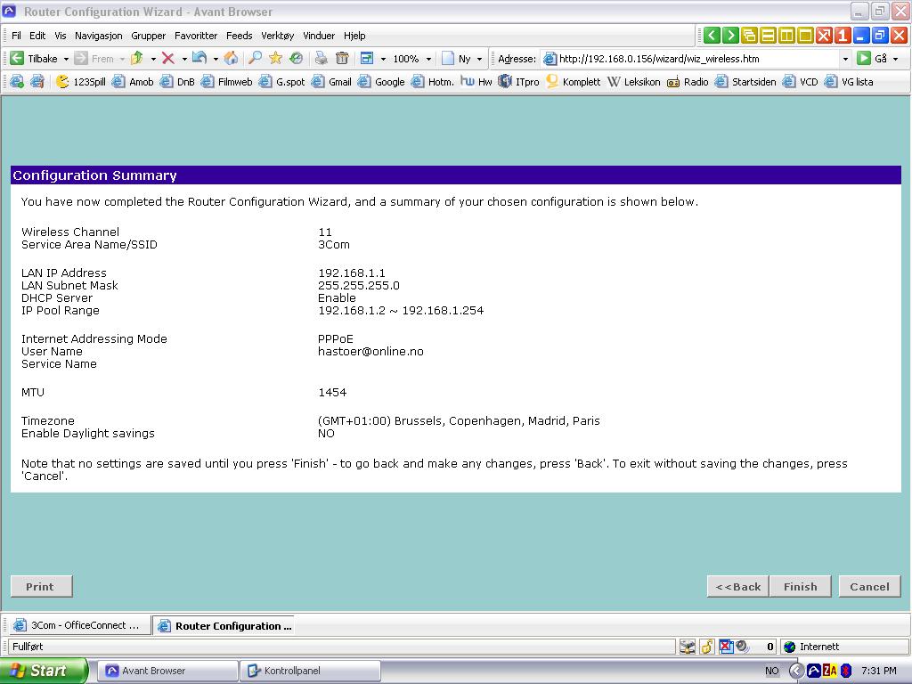This screenshot has width=912, height=684.
Task: Click the yellow tile horizontally icon
Action: click(x=768, y=36)
